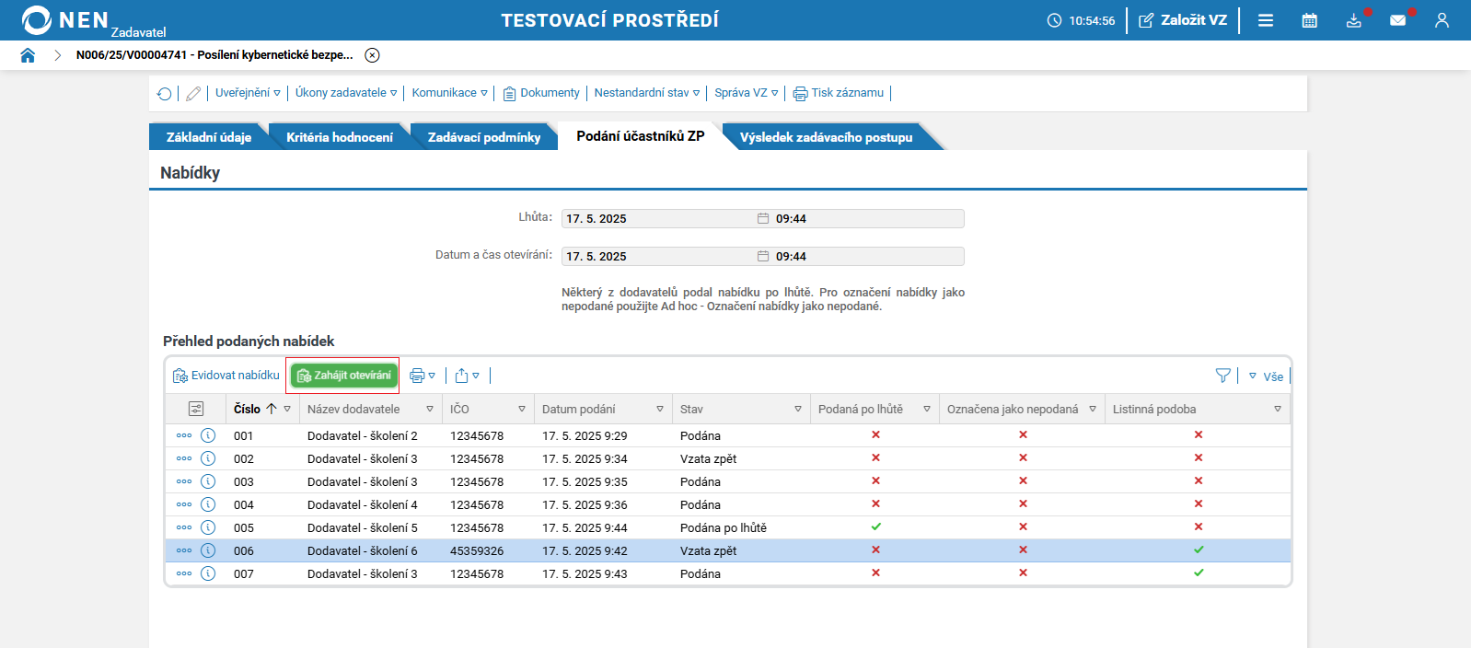This screenshot has width=1471, height=648.
Task: Open row actions menu for offer 001
Action: tap(184, 435)
